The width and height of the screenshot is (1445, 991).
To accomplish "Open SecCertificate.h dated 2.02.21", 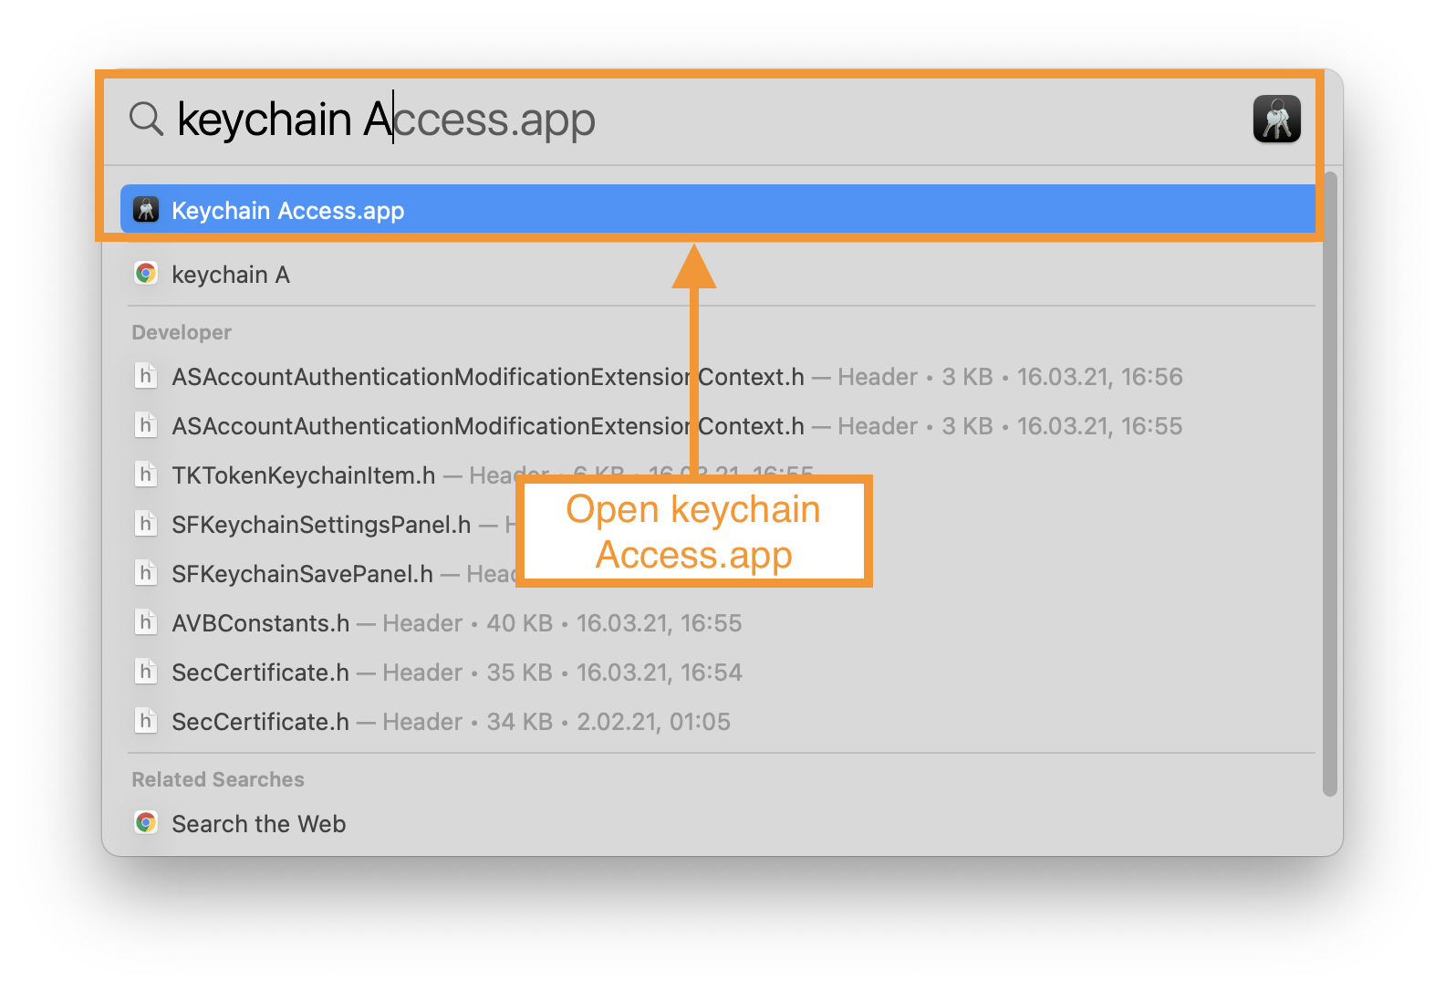I will pos(260,721).
